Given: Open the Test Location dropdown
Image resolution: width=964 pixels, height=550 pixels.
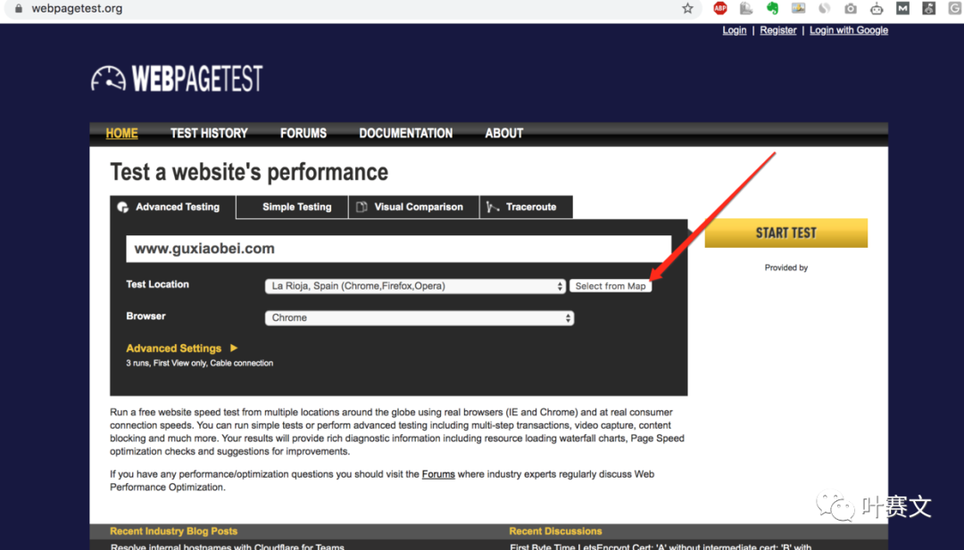Looking at the screenshot, I should coord(415,286).
